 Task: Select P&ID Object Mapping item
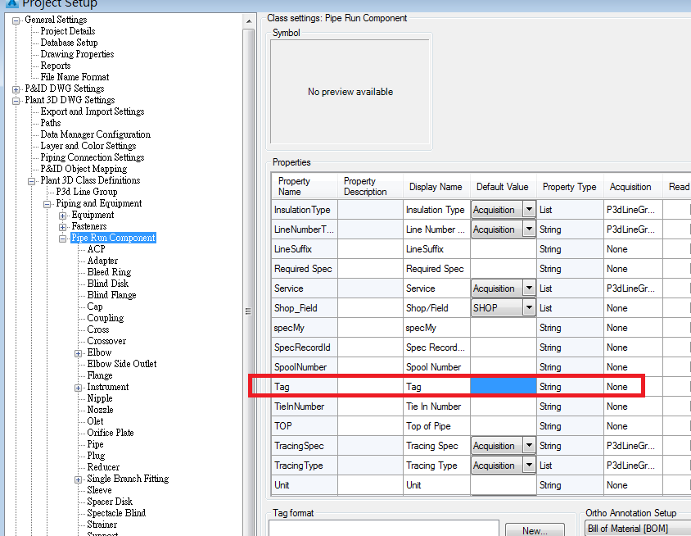84,169
